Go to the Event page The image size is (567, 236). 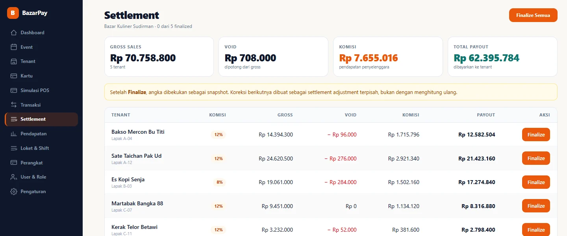coord(41,47)
